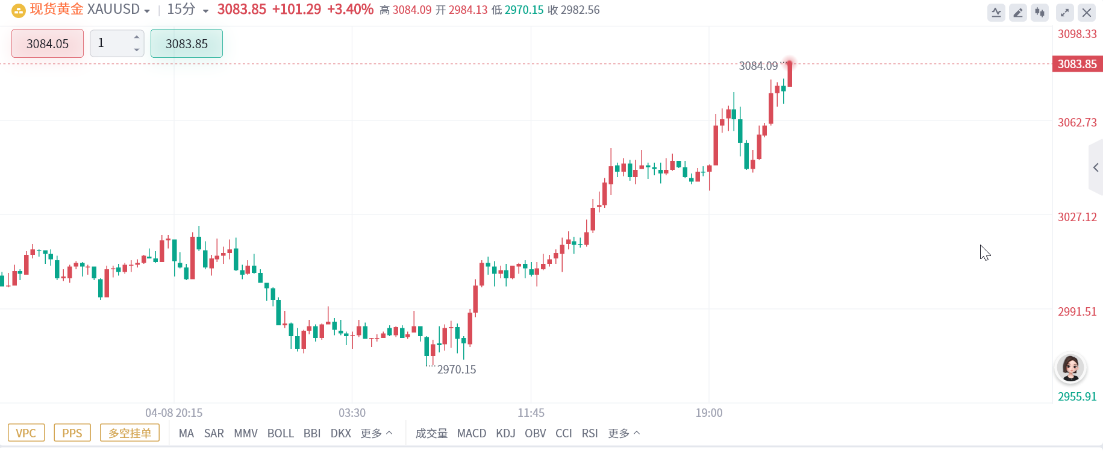This screenshot has width=1103, height=453.
Task: Select the BOLL overlay indicator
Action: pyautogui.click(x=280, y=433)
